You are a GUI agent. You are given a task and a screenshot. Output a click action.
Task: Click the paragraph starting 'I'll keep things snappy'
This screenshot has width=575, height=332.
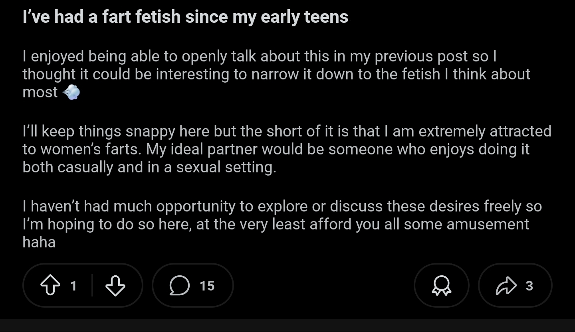tap(287, 149)
